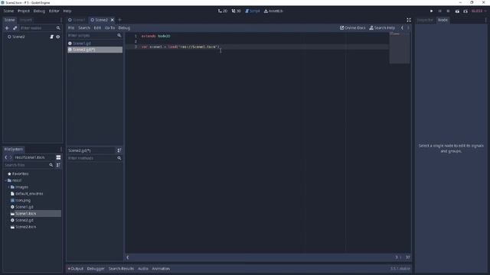Open the script editor Search menu
This screenshot has height=275, width=490.
pyautogui.click(x=84, y=27)
